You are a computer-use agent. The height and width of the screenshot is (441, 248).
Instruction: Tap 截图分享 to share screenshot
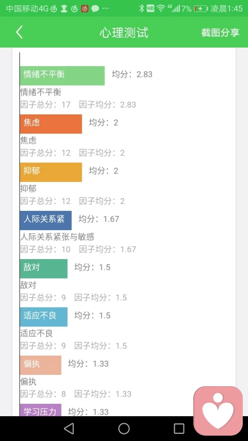coord(220,33)
